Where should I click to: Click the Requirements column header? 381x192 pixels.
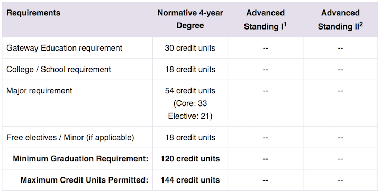click(x=33, y=13)
